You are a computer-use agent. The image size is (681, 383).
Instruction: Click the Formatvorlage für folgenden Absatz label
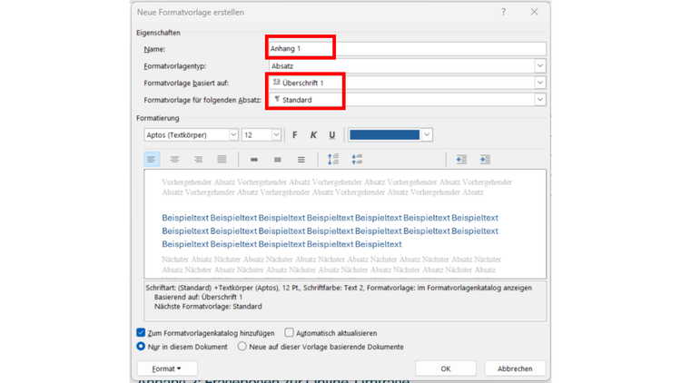pyautogui.click(x=202, y=100)
